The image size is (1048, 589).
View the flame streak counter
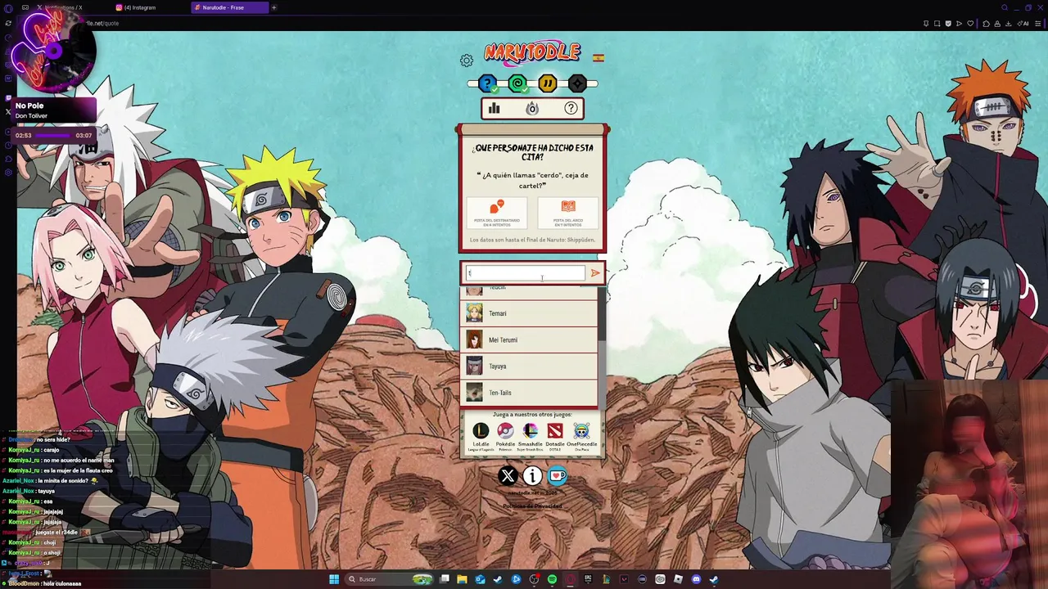[532, 108]
